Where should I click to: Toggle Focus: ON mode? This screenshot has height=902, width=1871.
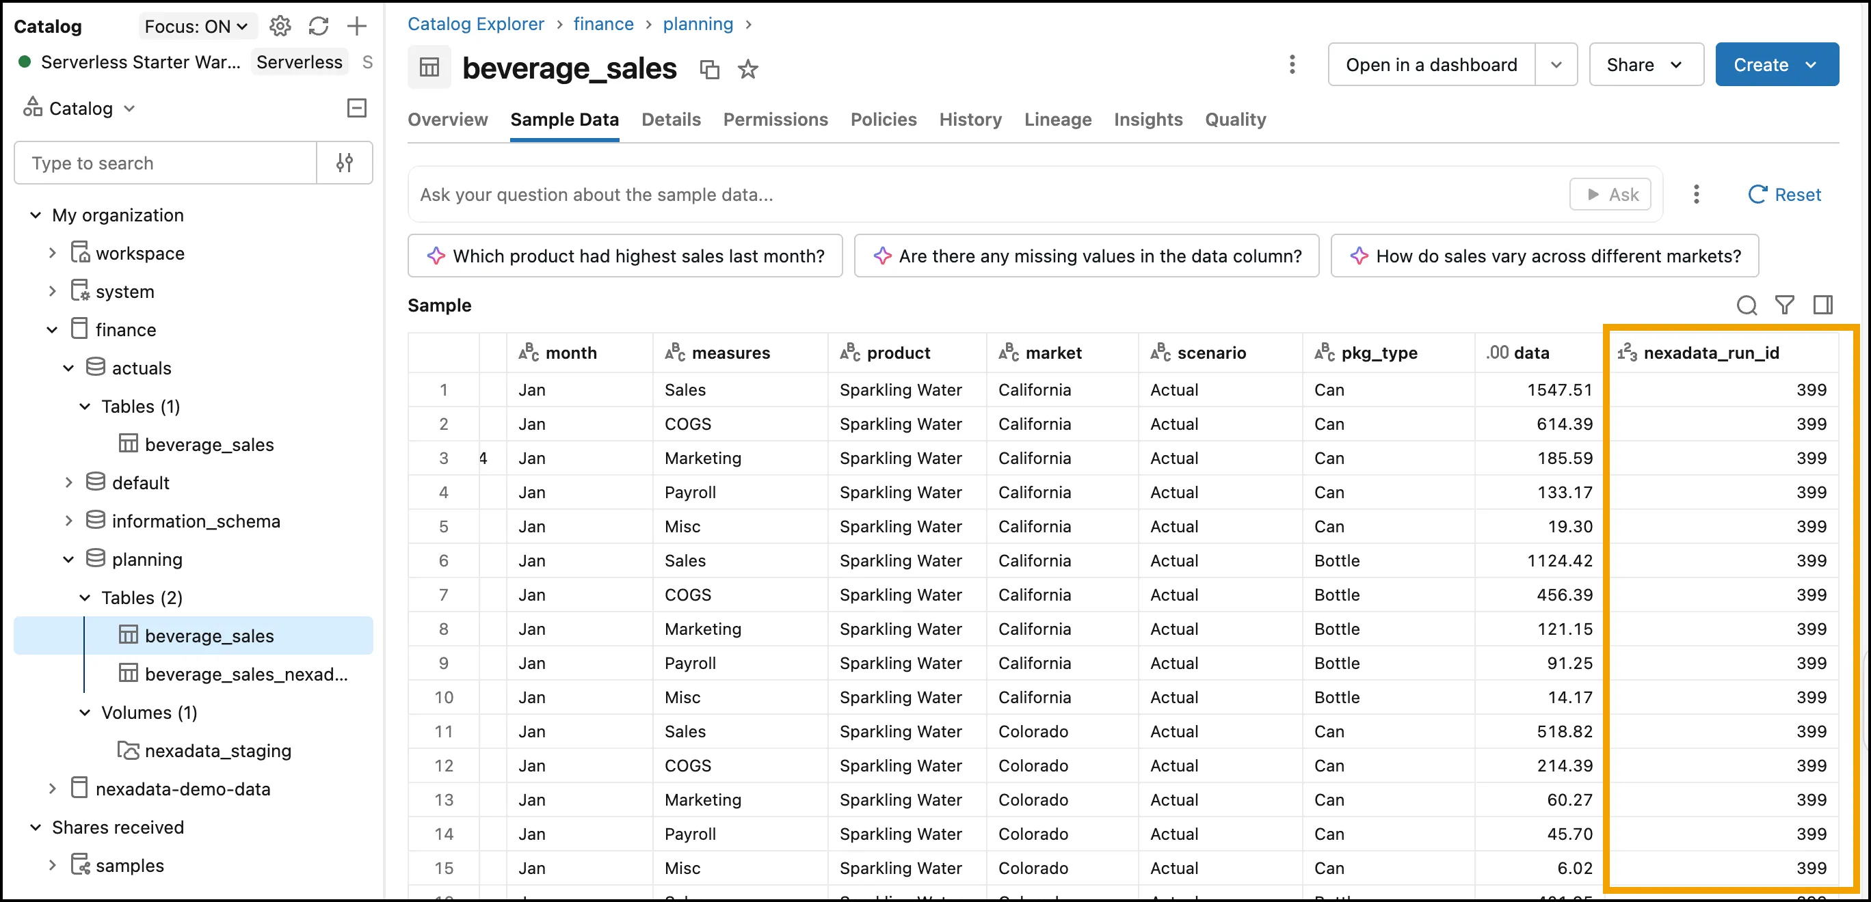(x=198, y=26)
